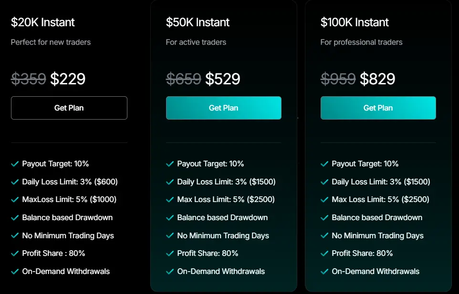Click the $229 discounted price

(68, 79)
